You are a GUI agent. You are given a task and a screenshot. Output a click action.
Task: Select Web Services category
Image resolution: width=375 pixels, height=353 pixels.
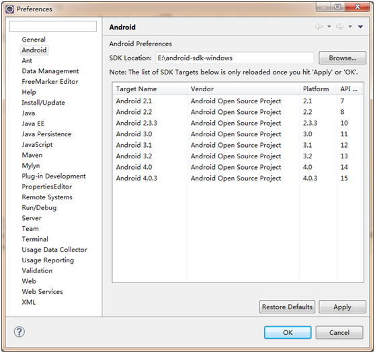(x=42, y=292)
